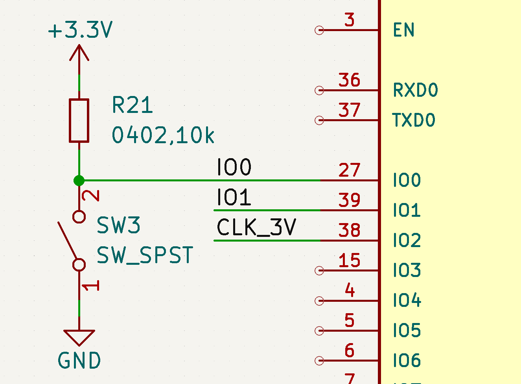The width and height of the screenshot is (521, 384).
Task: Select the TXD0 pin name
Action: (414, 120)
